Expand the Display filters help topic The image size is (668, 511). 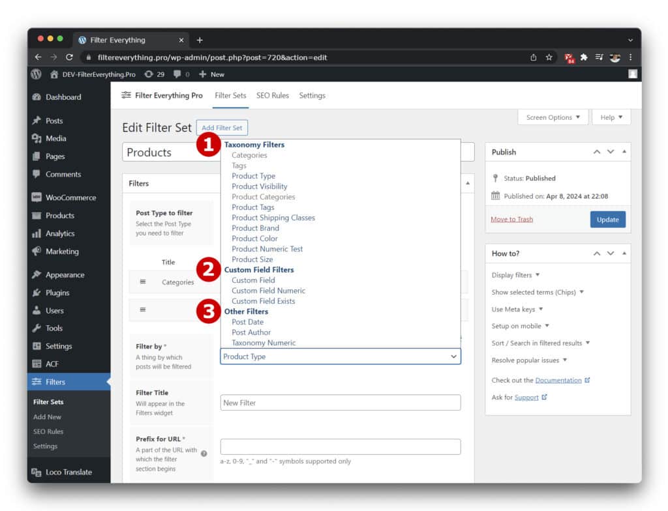(515, 275)
